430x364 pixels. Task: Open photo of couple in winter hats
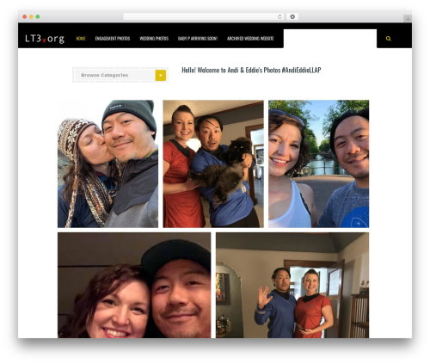107,163
